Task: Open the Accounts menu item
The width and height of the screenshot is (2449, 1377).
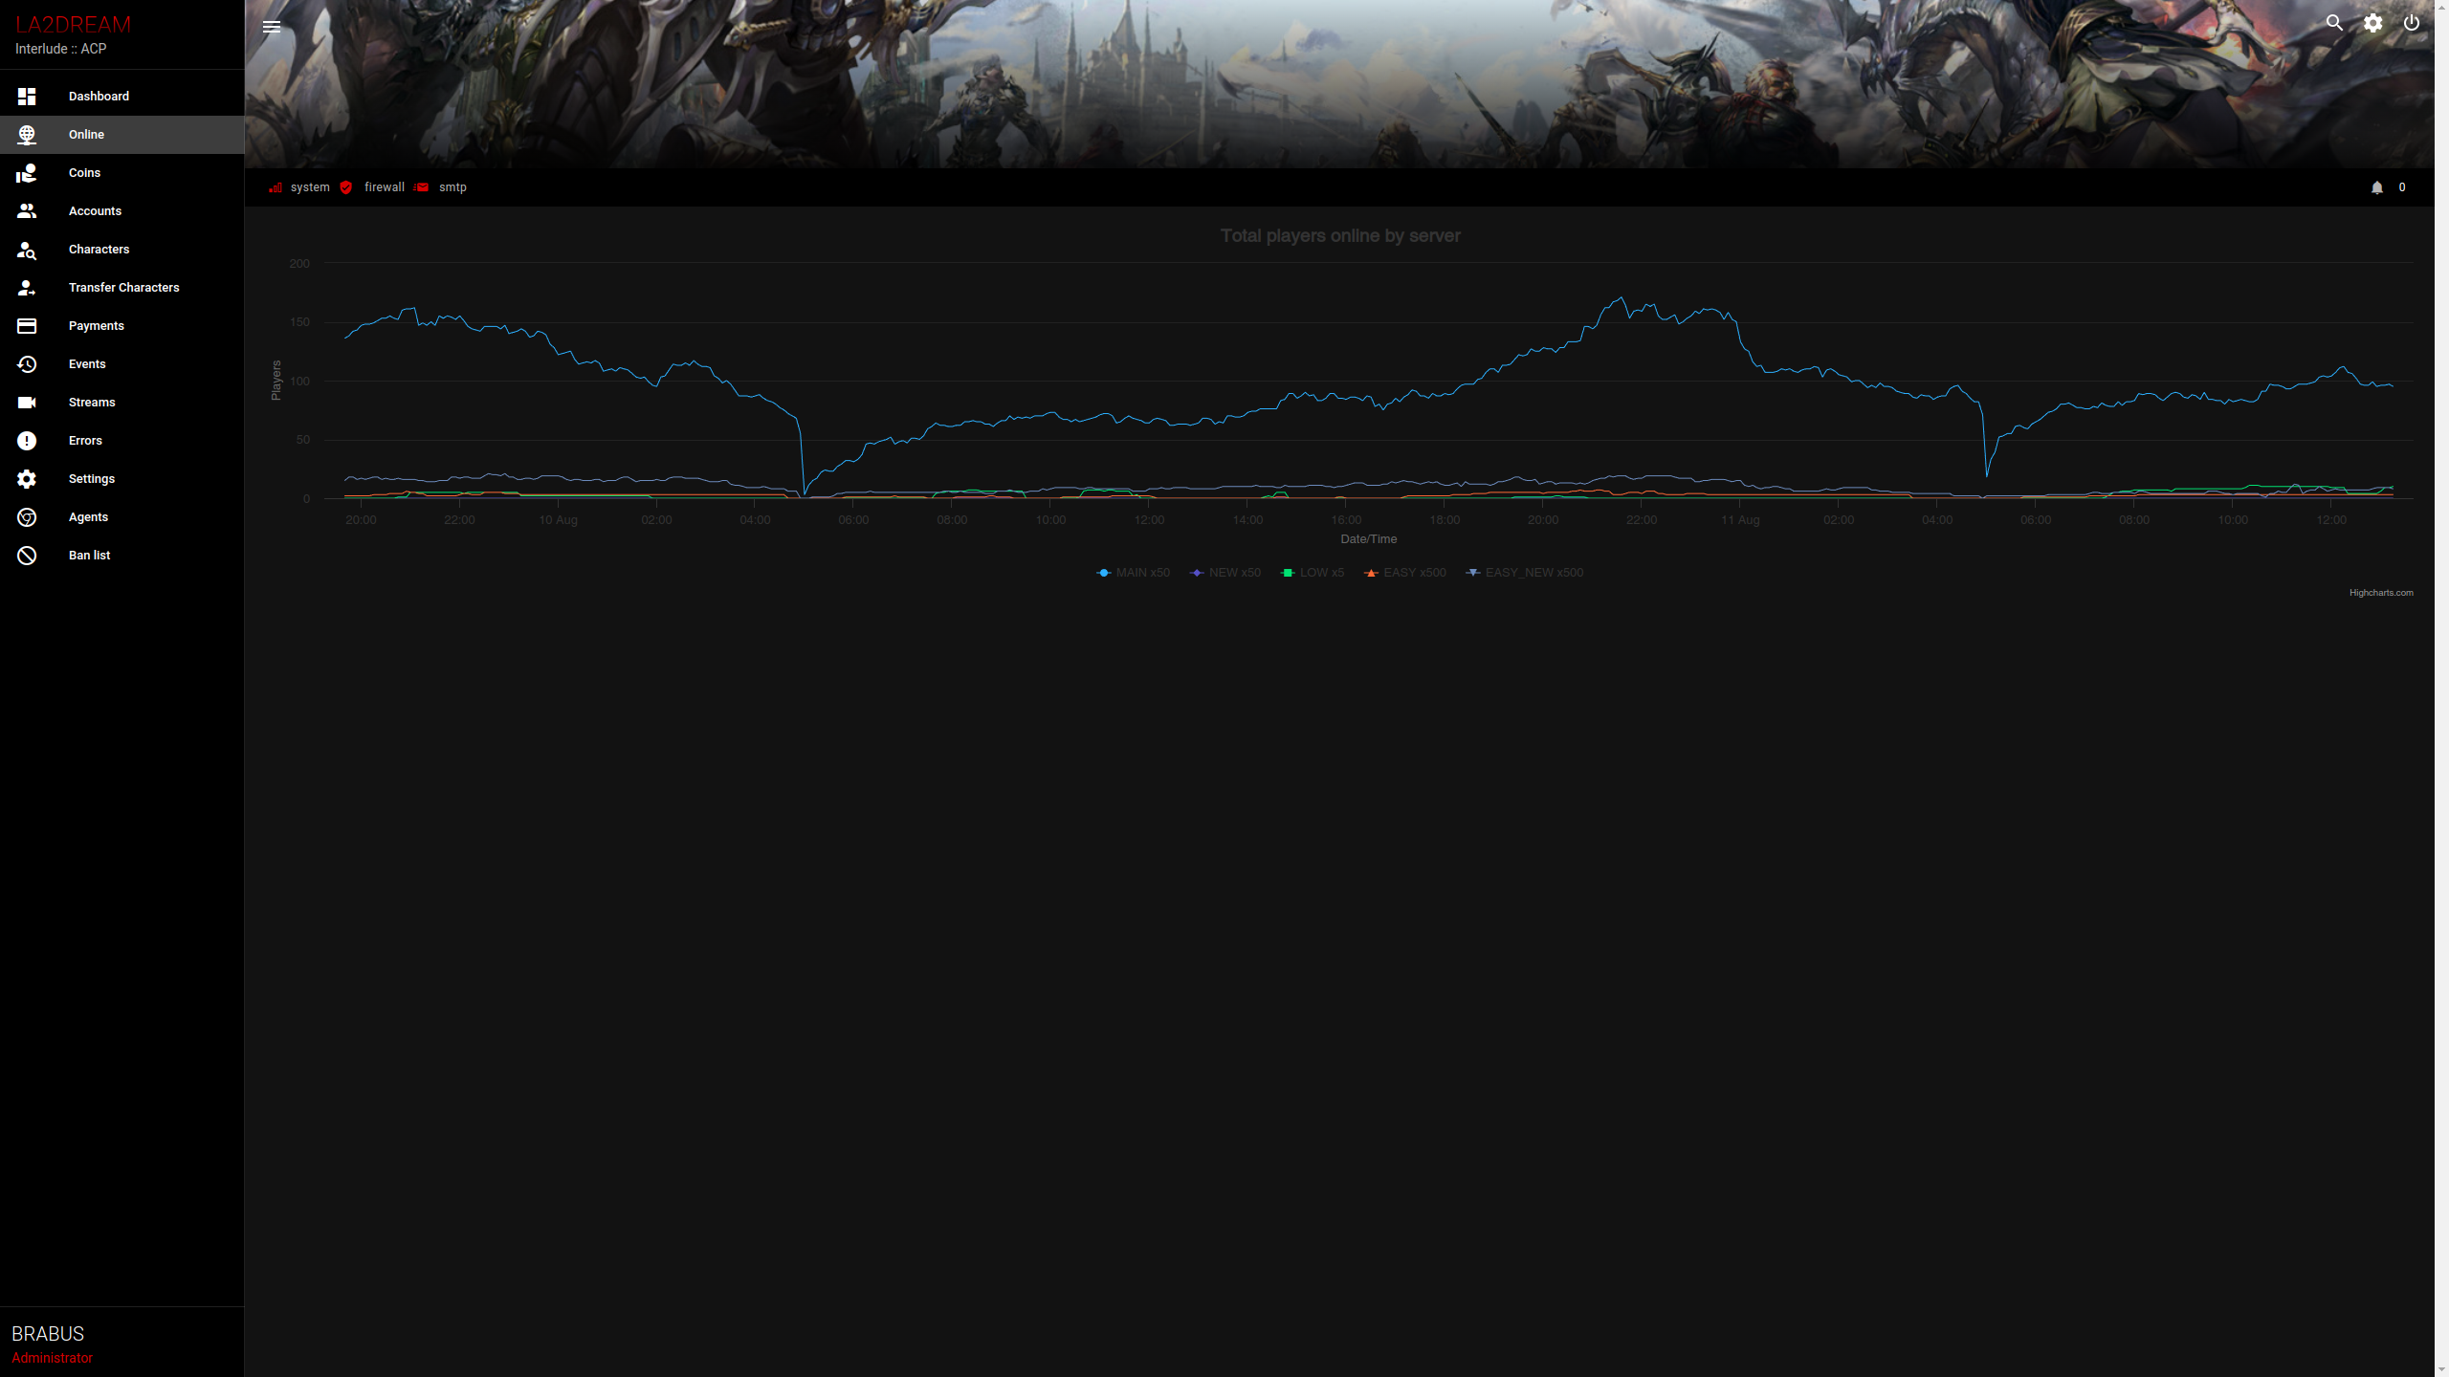Action: [95, 211]
